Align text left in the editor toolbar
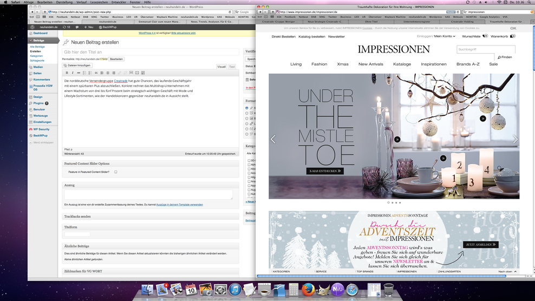 (102, 73)
